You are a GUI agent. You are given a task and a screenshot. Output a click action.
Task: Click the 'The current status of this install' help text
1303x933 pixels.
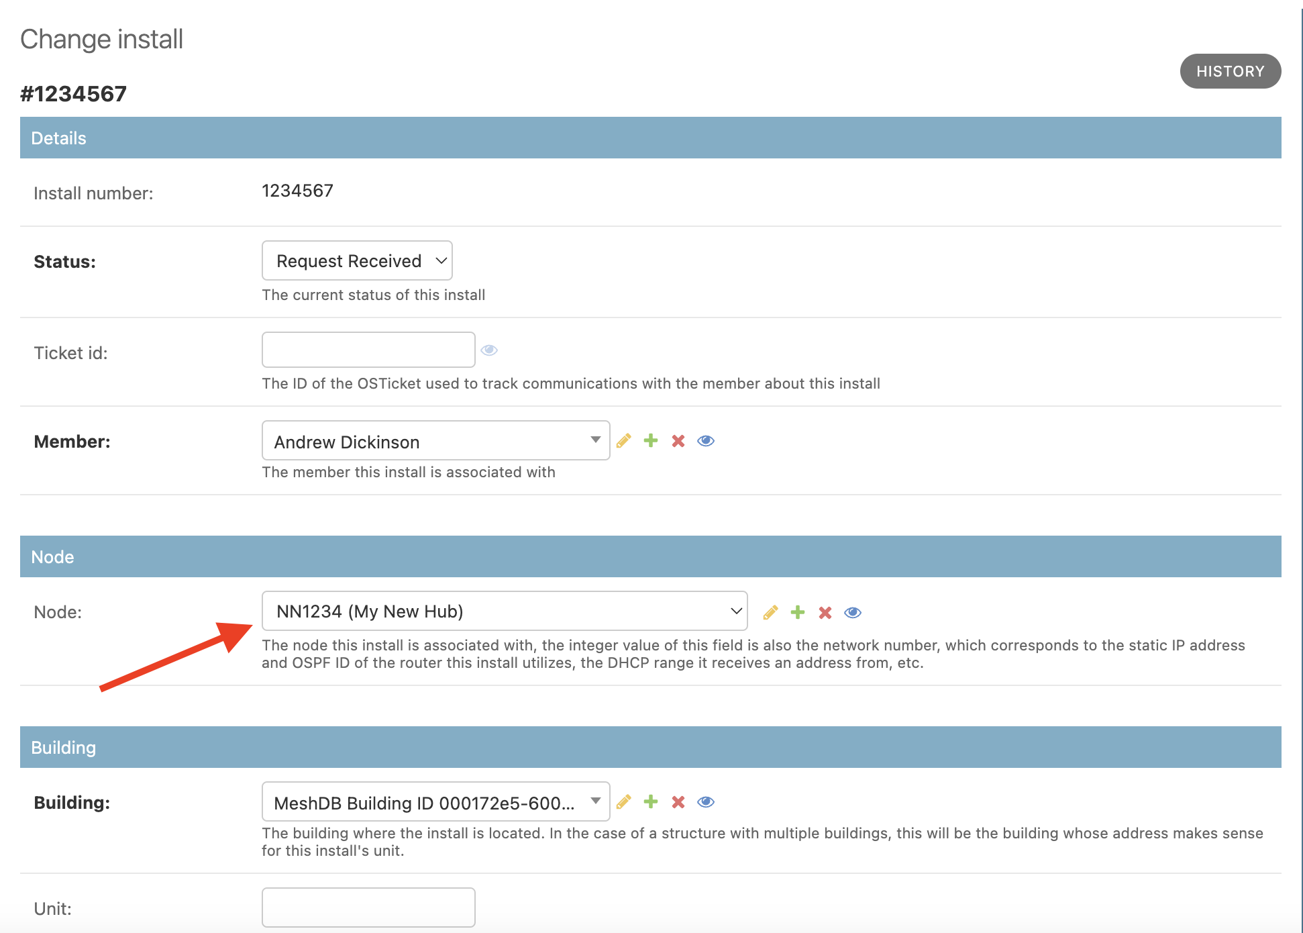tap(374, 295)
